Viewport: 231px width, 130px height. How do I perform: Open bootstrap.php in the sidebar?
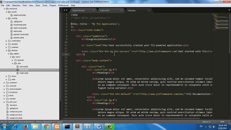click(20, 25)
